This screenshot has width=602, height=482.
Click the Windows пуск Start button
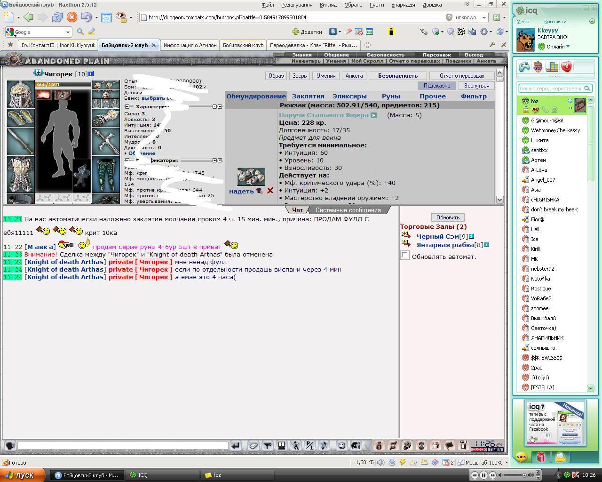(22, 475)
